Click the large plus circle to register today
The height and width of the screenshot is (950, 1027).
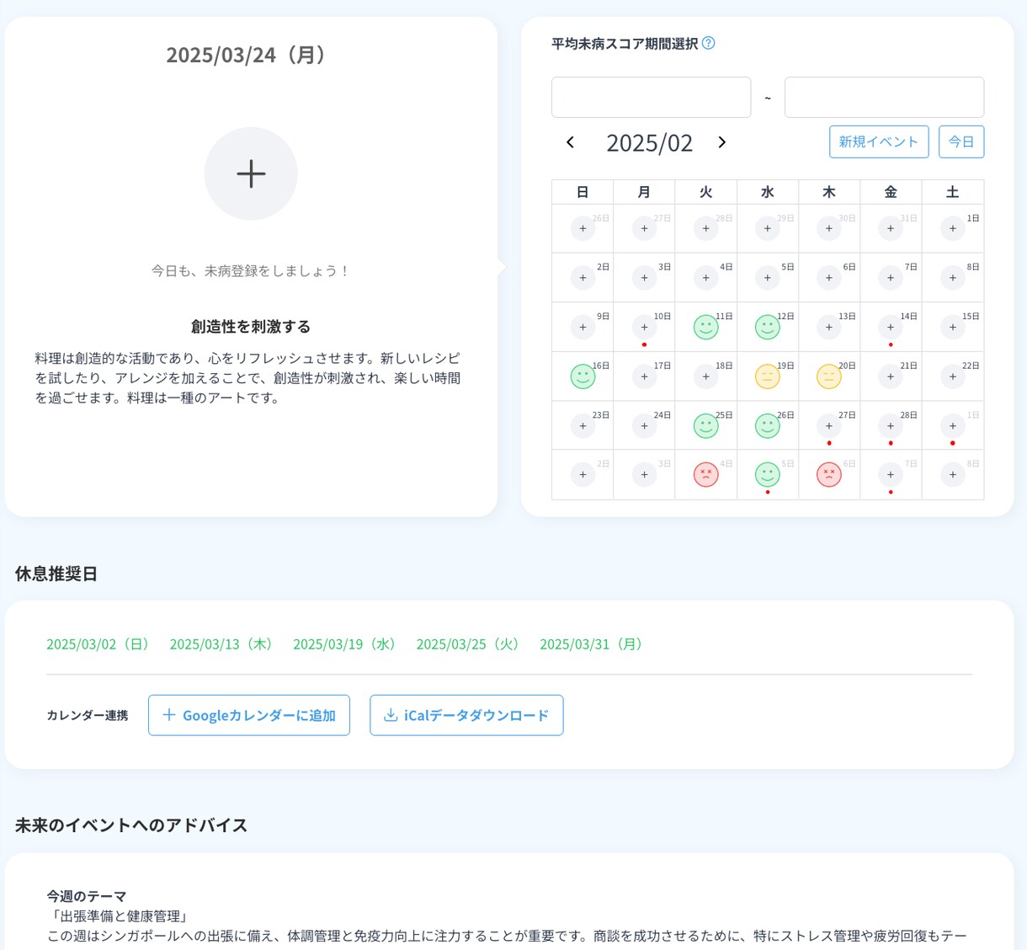(x=251, y=173)
